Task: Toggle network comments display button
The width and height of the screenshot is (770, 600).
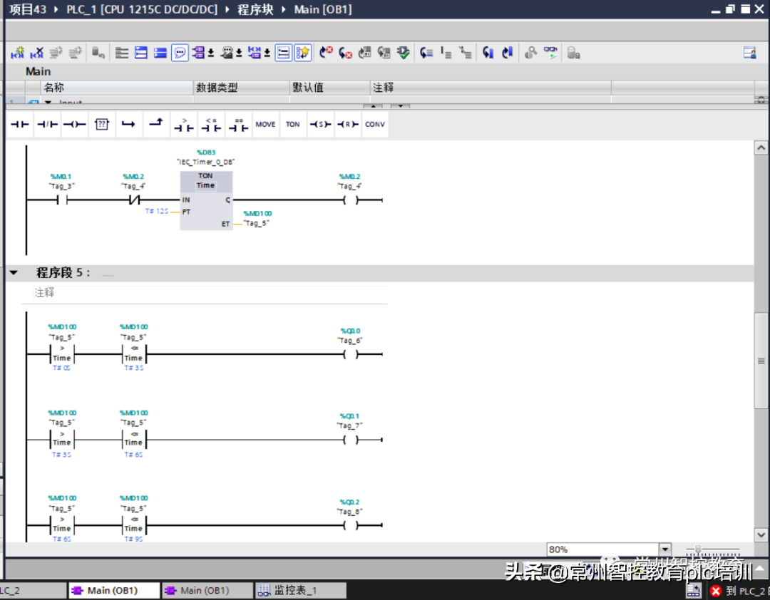Action: pyautogui.click(x=180, y=53)
